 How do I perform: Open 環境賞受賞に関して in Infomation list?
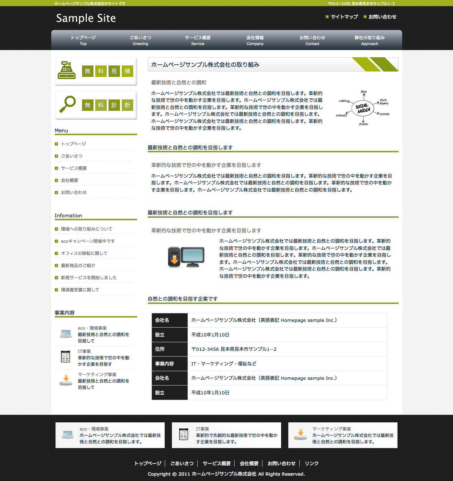point(80,290)
